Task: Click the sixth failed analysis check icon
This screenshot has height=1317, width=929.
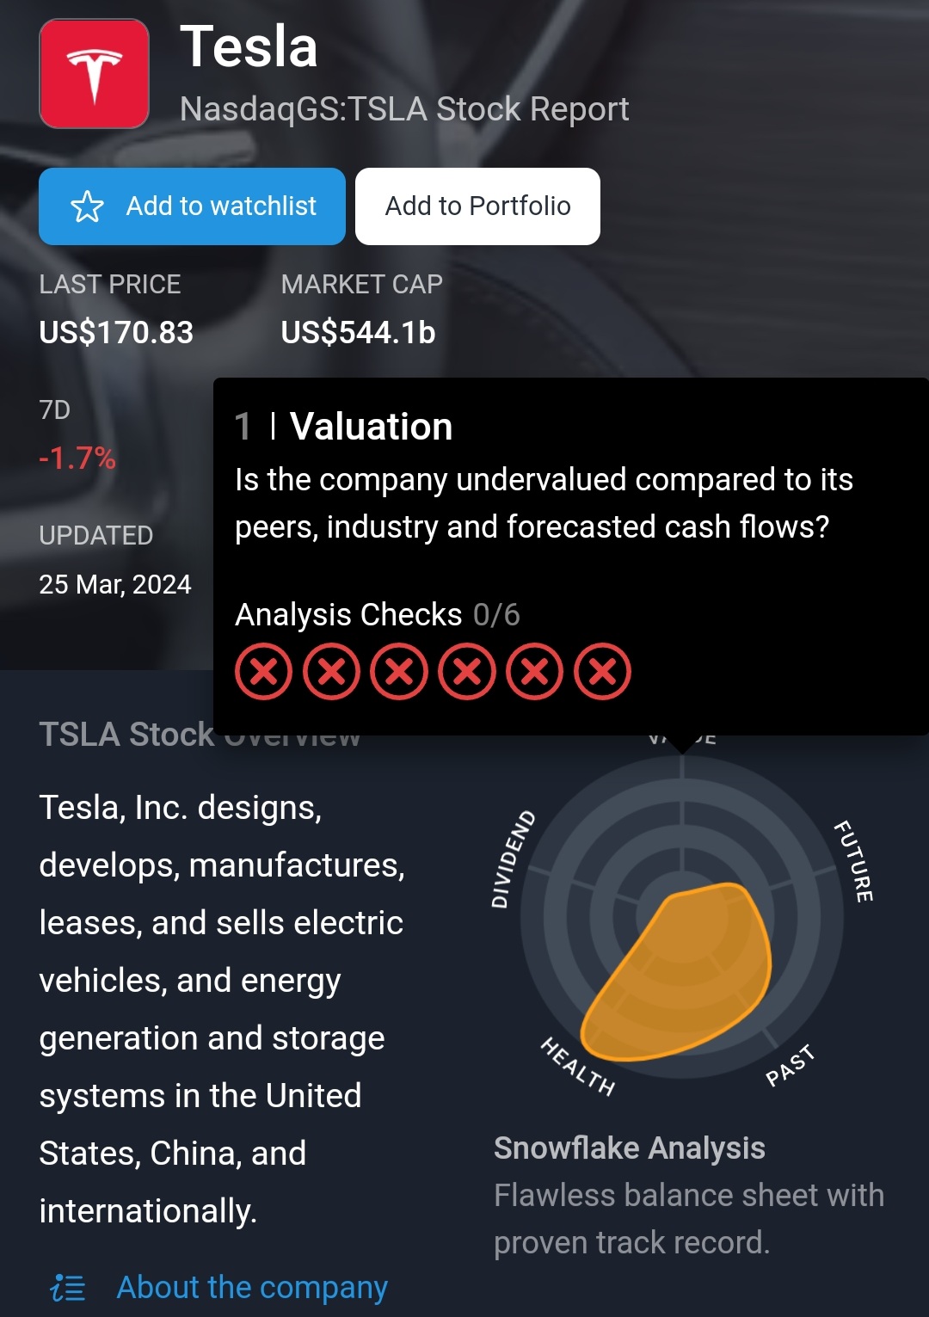Action: 603,671
